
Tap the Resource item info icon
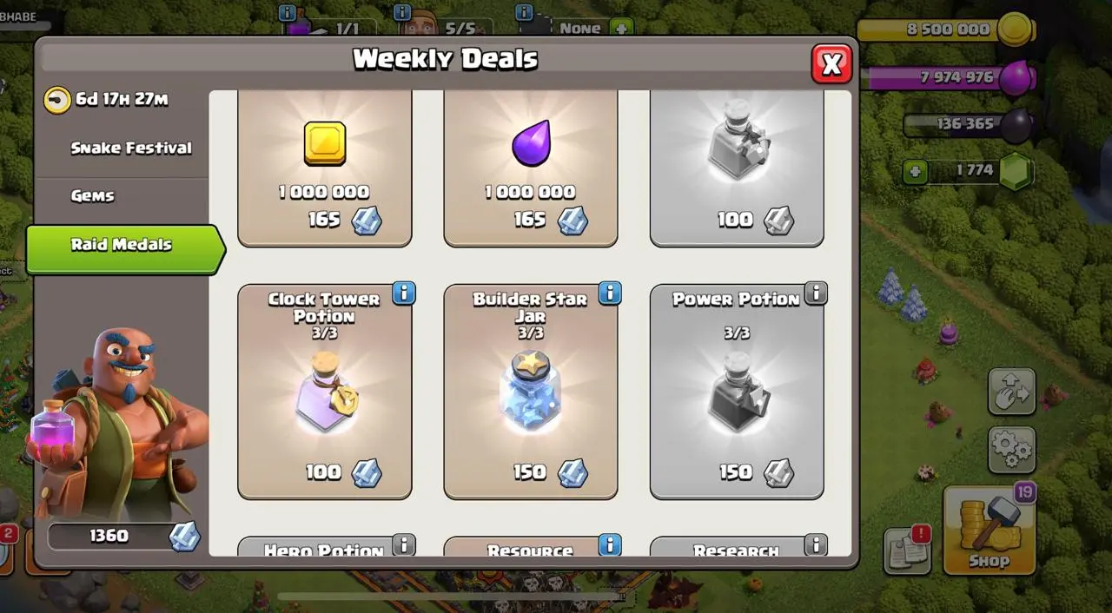coord(610,544)
